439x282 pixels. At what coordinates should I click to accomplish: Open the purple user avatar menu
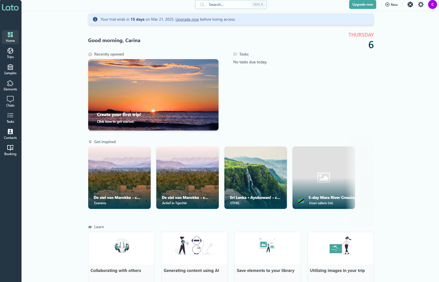[x=432, y=4]
